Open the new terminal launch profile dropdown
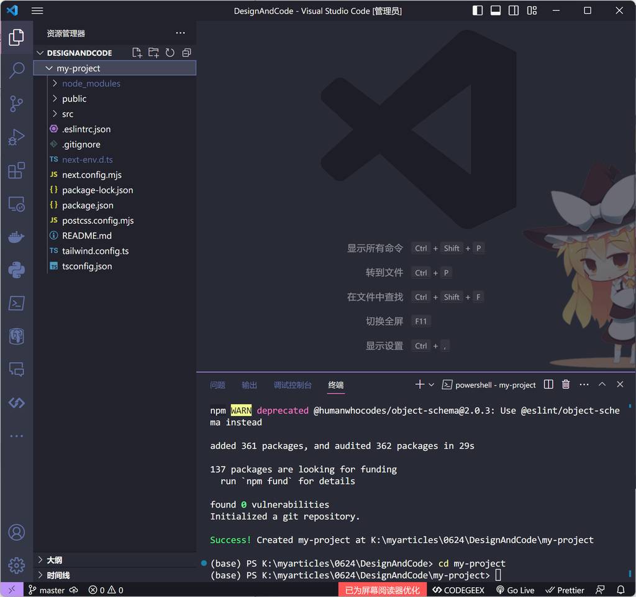Viewport: 636px width, 597px height. coord(431,385)
